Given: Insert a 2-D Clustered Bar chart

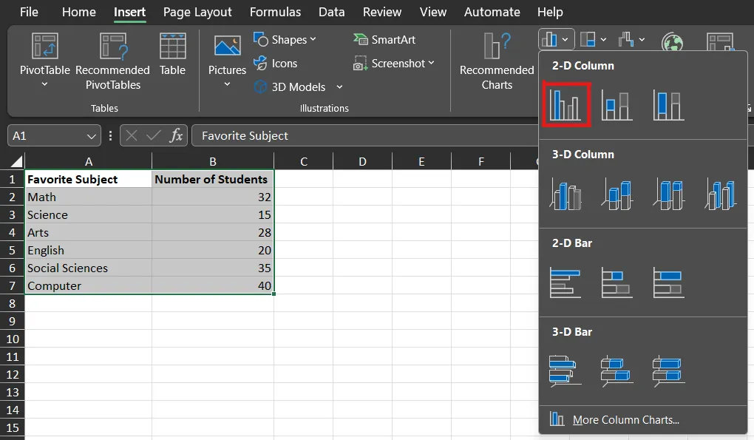Looking at the screenshot, I should pos(565,282).
